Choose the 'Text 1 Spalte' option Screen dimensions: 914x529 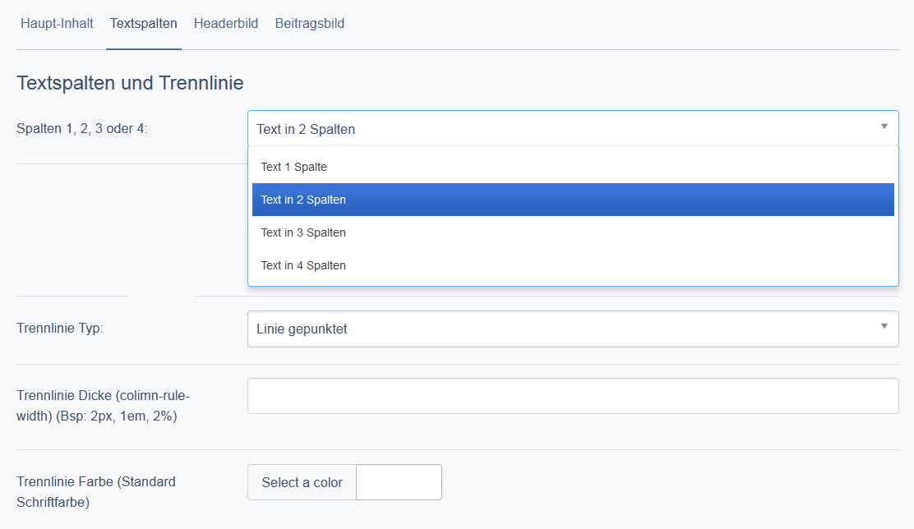[x=294, y=167]
